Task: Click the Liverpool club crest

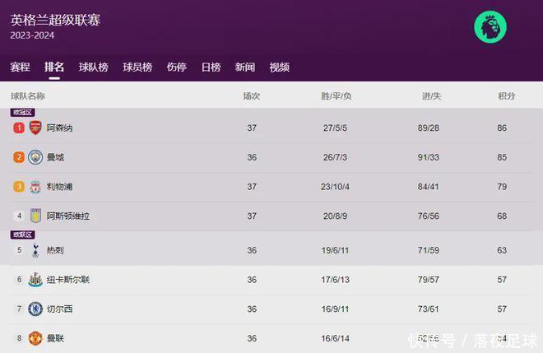Action: click(x=35, y=187)
